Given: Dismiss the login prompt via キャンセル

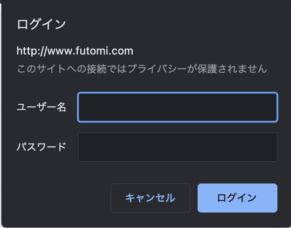Looking at the screenshot, I should (150, 198).
